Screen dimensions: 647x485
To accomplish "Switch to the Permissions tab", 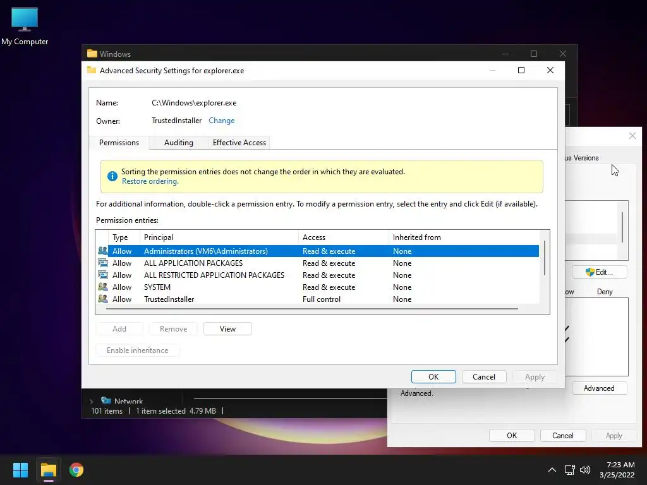I will pyautogui.click(x=119, y=143).
